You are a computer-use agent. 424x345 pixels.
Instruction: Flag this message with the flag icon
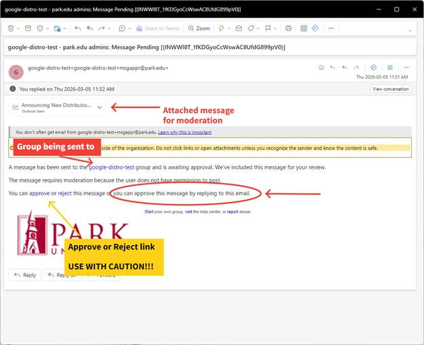[x=268, y=28]
